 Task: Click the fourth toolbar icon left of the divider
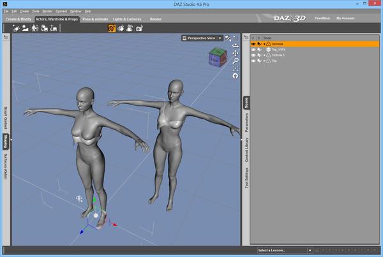click(x=44, y=28)
